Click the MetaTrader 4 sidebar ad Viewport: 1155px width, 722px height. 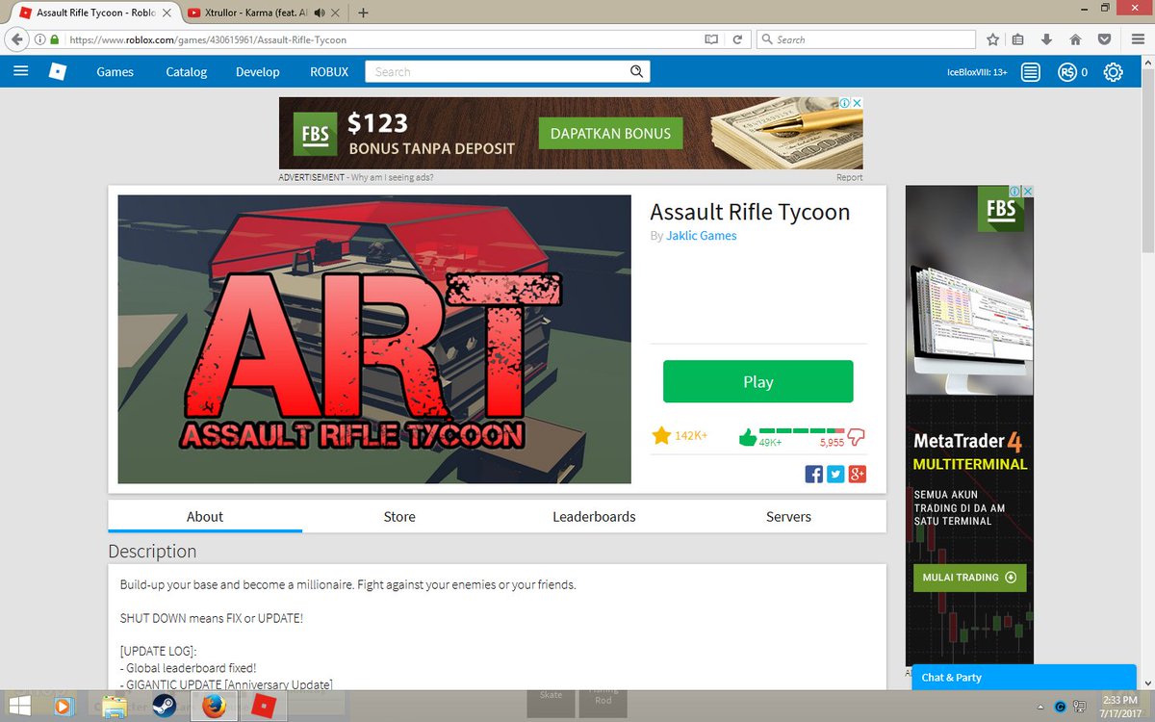pyautogui.click(x=969, y=425)
